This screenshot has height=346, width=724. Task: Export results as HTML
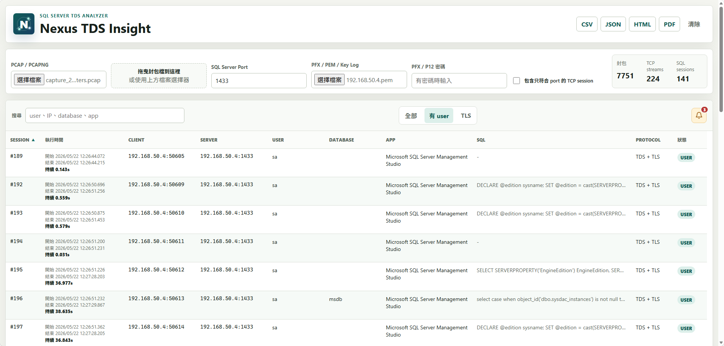642,24
